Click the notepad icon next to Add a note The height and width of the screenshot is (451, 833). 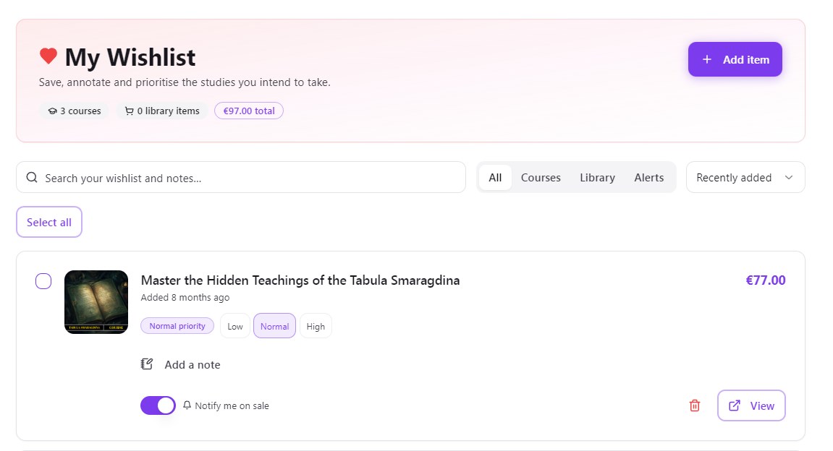147,364
